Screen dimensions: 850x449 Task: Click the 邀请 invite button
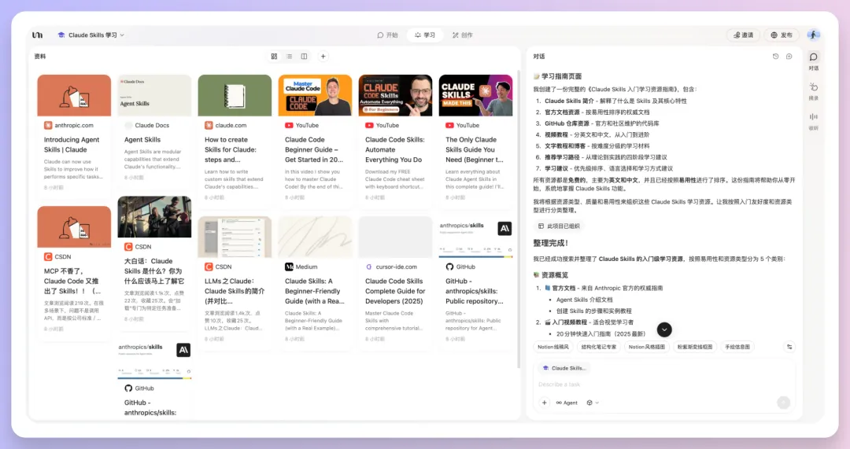(x=742, y=35)
